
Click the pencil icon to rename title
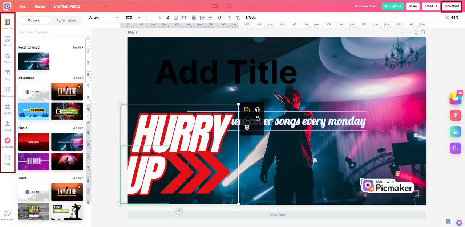[x=105, y=7]
